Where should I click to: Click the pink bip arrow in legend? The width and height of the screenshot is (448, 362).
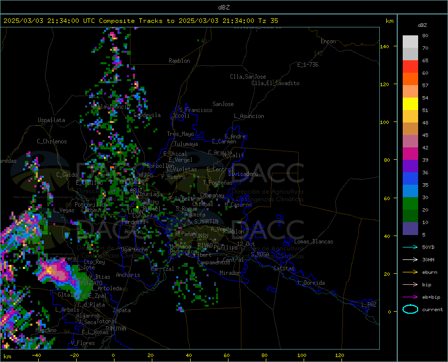click(410, 285)
